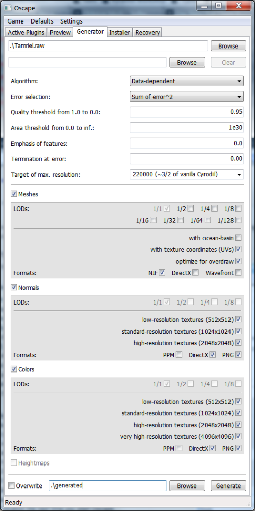This screenshot has height=511, width=255.
Task: Enable the Overwrite checkbox
Action: coord(11,486)
